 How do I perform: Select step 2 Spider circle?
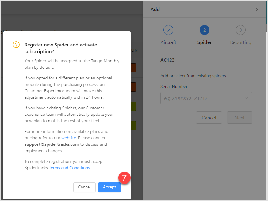205,30
